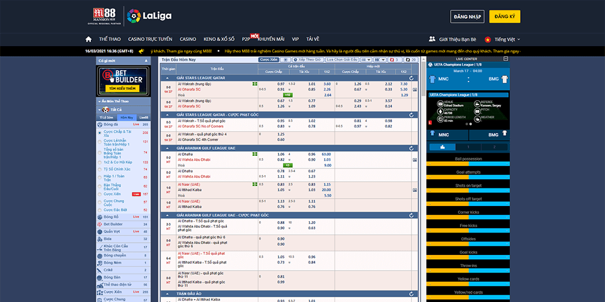
Task: Open the HK odds type dropdown
Action: click(x=379, y=60)
